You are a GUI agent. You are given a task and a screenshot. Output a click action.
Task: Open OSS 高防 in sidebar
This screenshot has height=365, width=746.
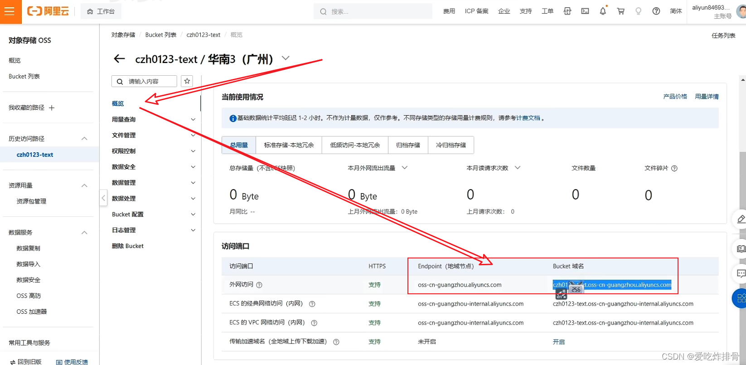click(29, 296)
